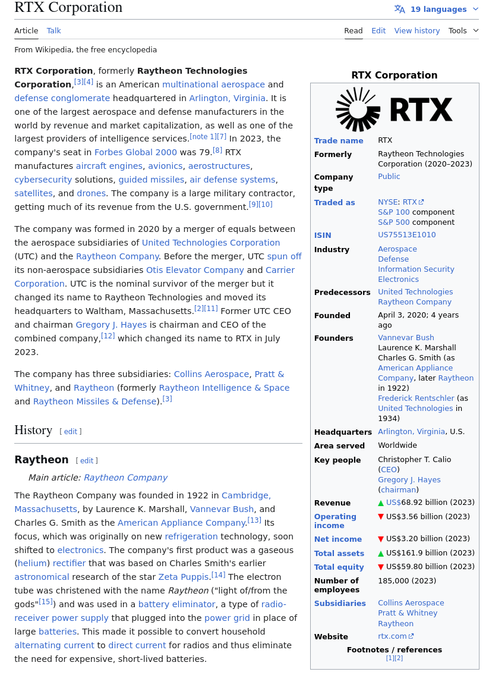Follow the Public company type link
The width and height of the screenshot is (489, 675).
click(389, 177)
